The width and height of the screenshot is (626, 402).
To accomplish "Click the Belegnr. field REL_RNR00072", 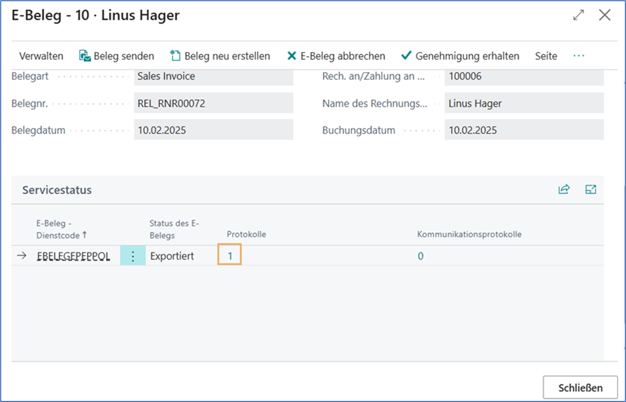I will coord(213,104).
